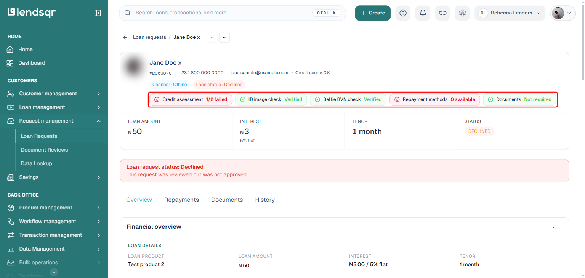Click the Home house icon
The width and height of the screenshot is (585, 278).
10,49
